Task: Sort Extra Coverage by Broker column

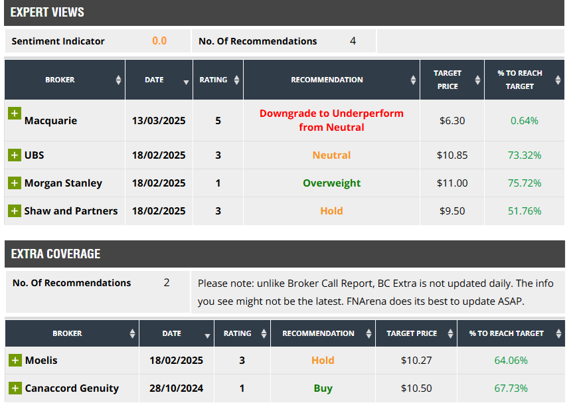Action: [72, 333]
